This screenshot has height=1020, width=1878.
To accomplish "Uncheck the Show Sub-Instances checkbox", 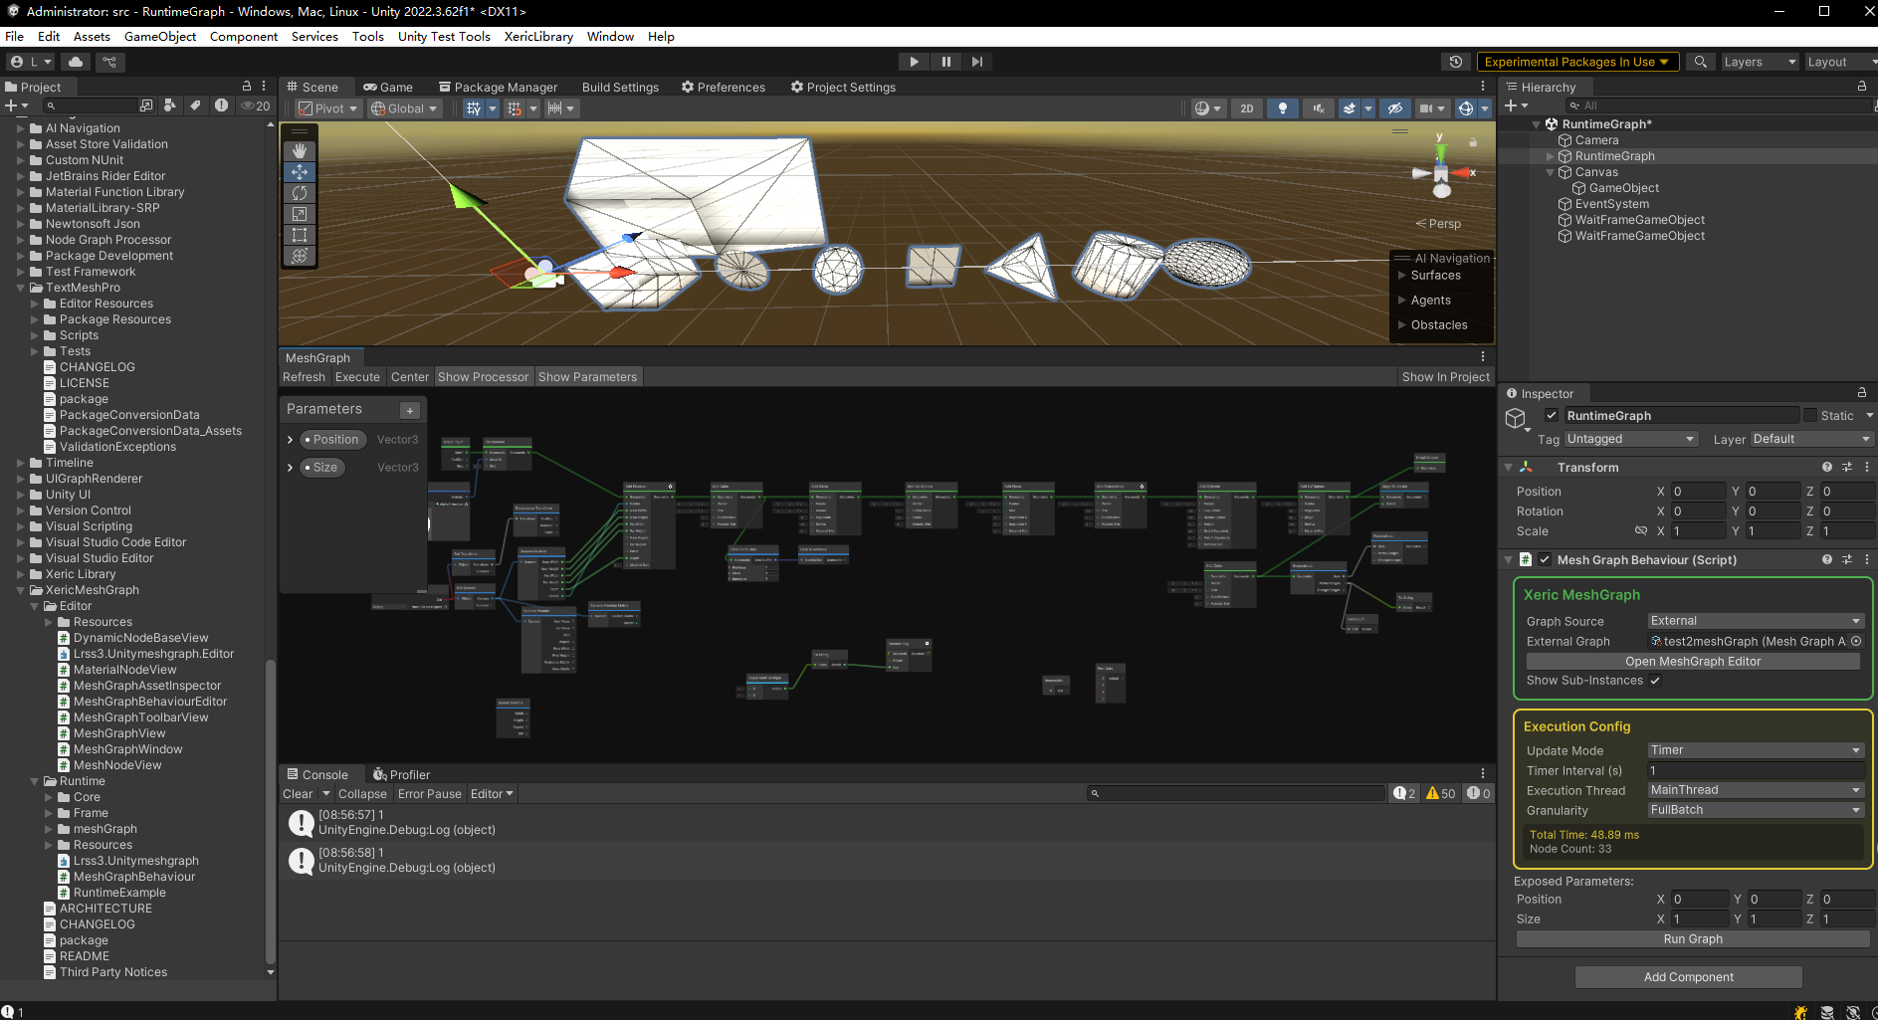I will pyautogui.click(x=1655, y=681).
